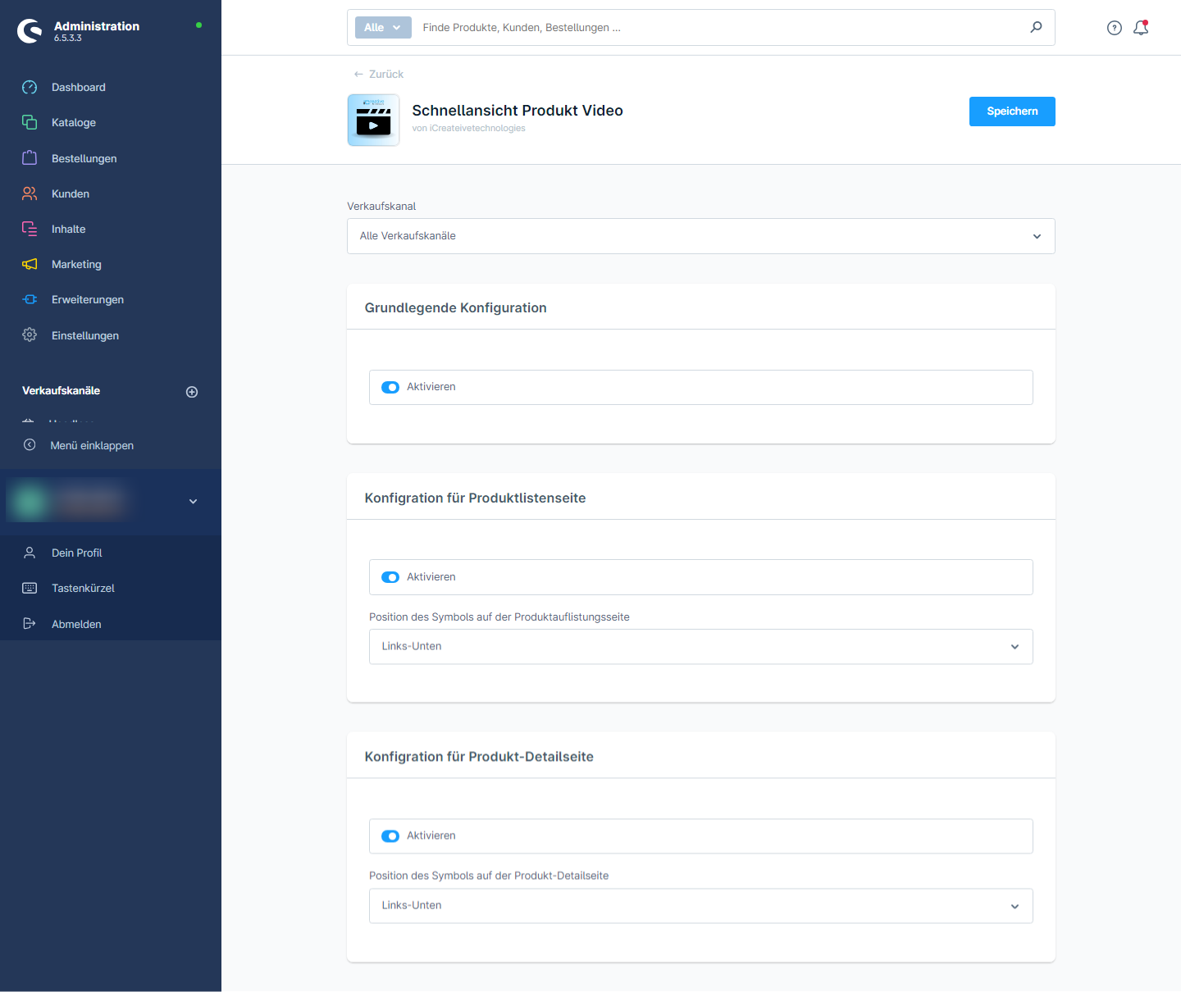The width and height of the screenshot is (1181, 992).
Task: Click the Einstellungen gear icon
Action: [30, 334]
